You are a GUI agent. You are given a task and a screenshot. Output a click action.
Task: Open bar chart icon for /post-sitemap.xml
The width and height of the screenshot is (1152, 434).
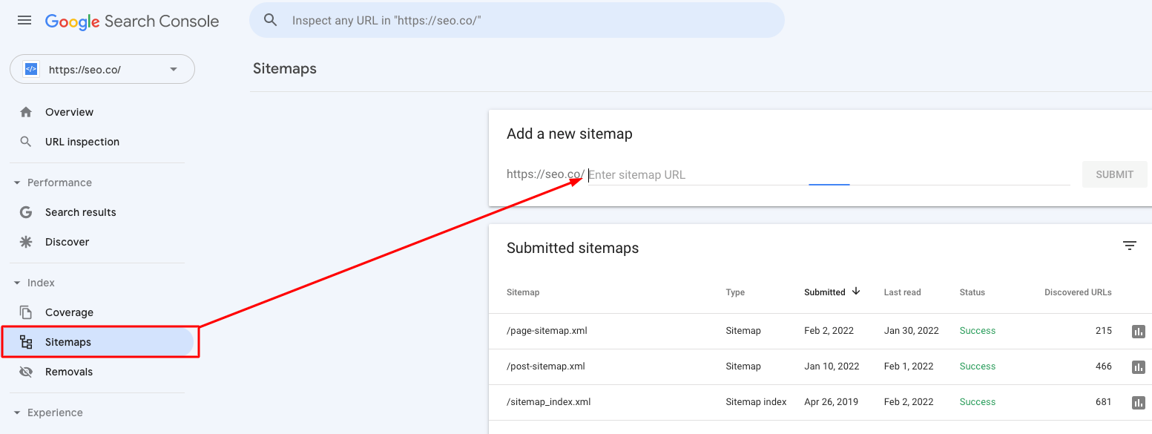(x=1139, y=367)
